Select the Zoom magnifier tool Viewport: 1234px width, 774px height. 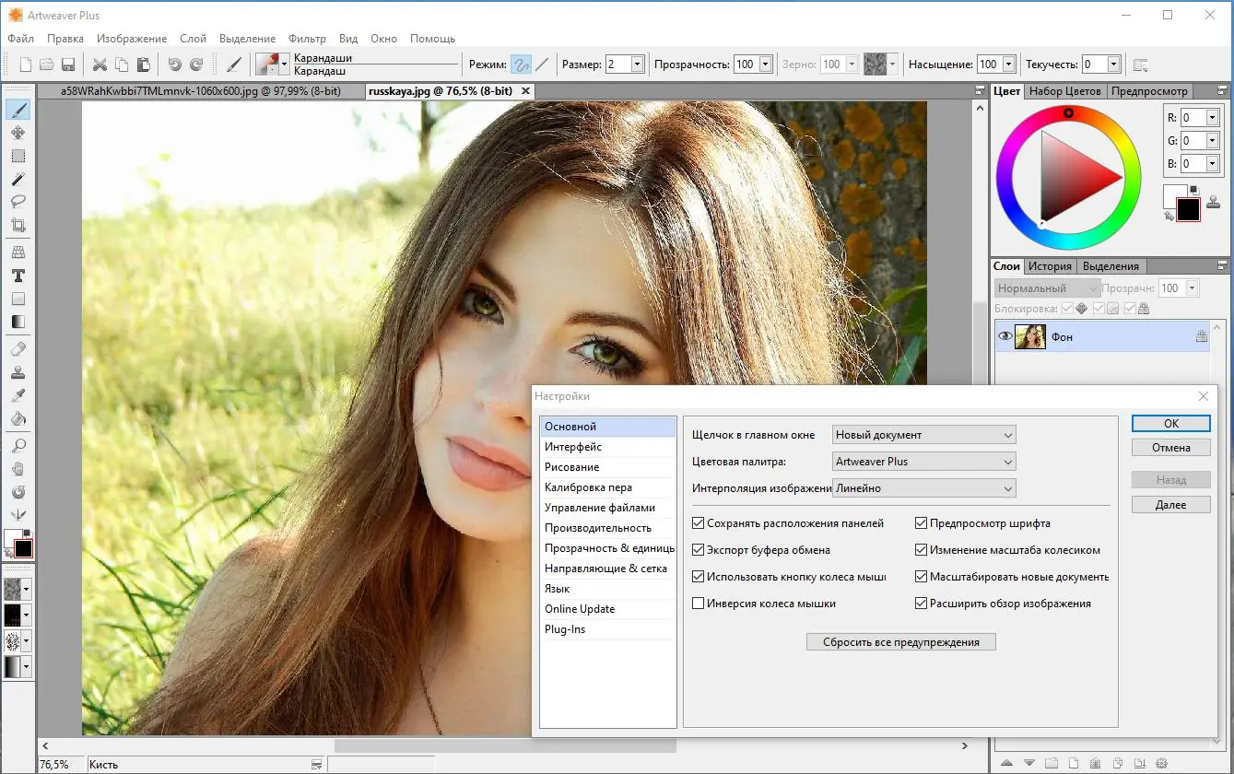tap(18, 446)
